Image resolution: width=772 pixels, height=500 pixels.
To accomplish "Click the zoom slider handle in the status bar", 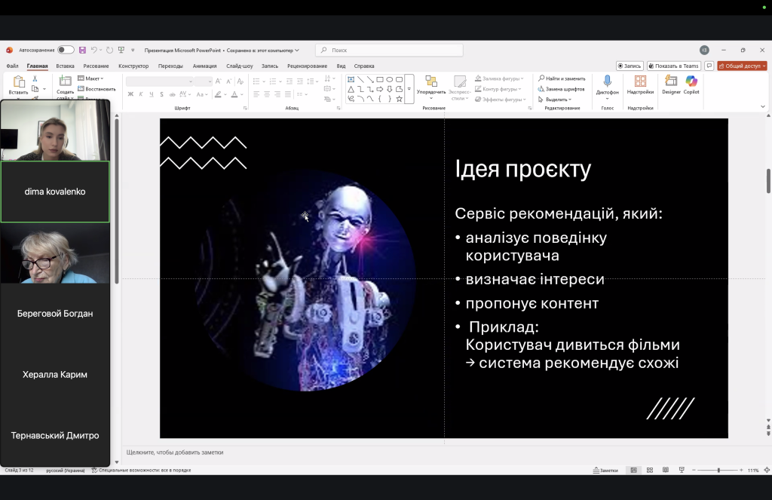I will pyautogui.click(x=718, y=471).
